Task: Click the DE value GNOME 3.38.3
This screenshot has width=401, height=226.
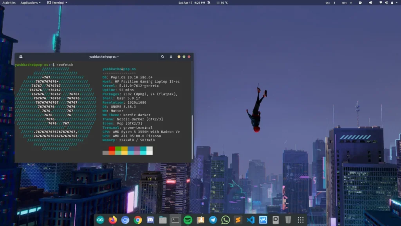Action: pyautogui.click(x=123, y=107)
